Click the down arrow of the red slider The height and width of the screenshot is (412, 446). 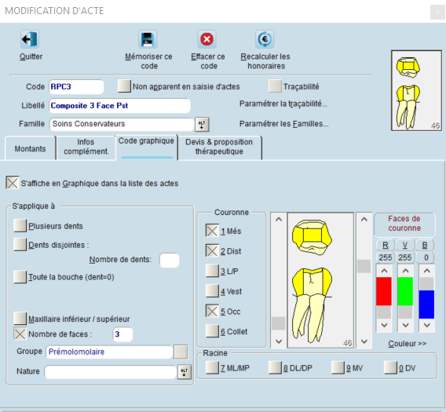click(x=384, y=325)
